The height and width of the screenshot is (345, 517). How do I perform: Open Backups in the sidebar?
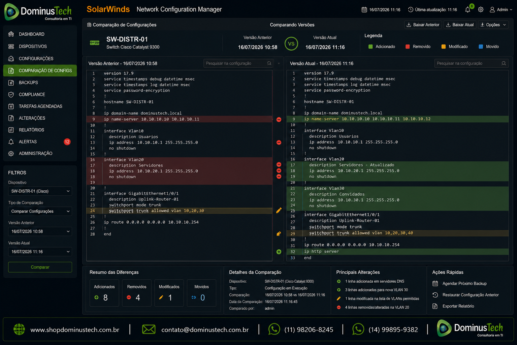tap(40, 83)
